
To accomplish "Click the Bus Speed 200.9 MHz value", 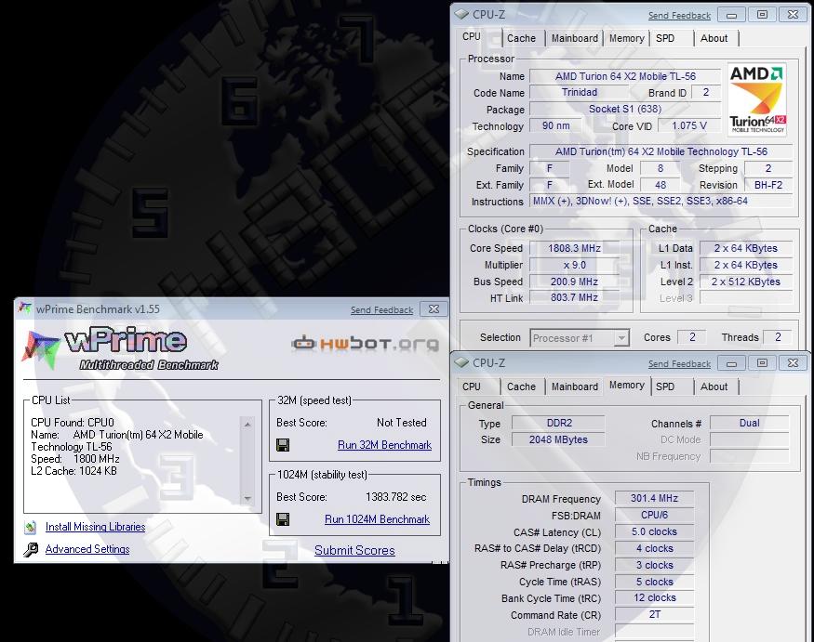I will 574,282.
